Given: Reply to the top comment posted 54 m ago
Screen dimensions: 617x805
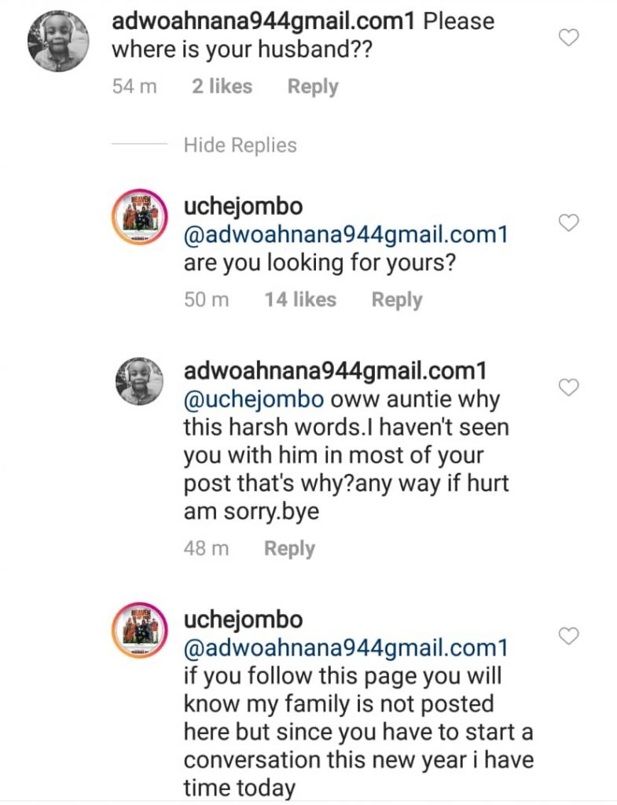Looking at the screenshot, I should coord(312,86).
